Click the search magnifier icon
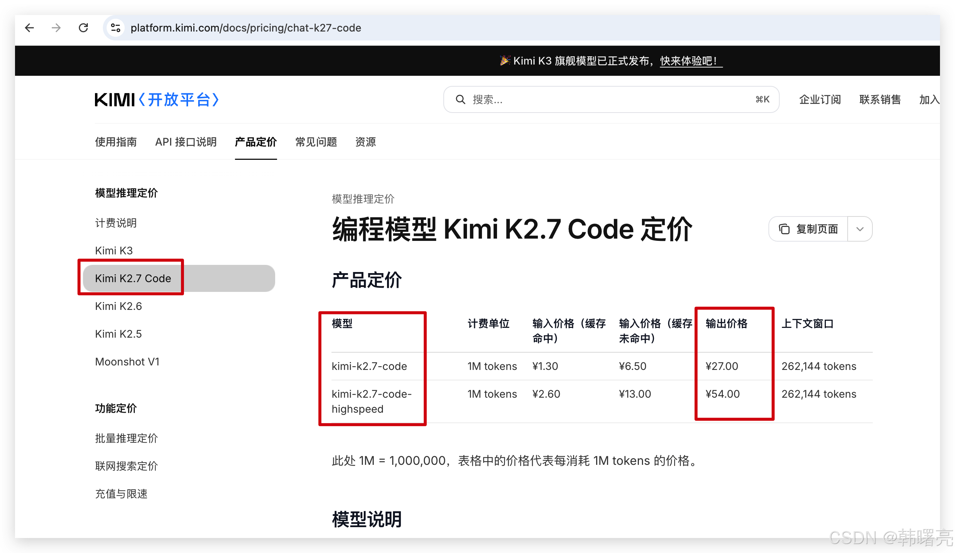 [460, 100]
